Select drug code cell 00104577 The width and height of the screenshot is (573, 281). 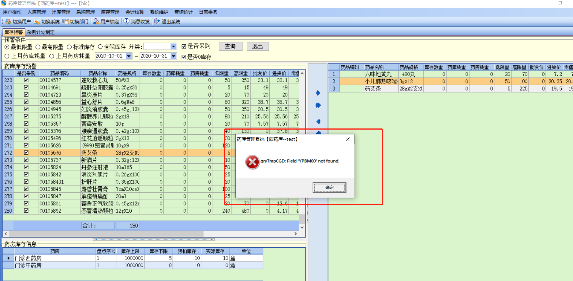click(x=60, y=80)
